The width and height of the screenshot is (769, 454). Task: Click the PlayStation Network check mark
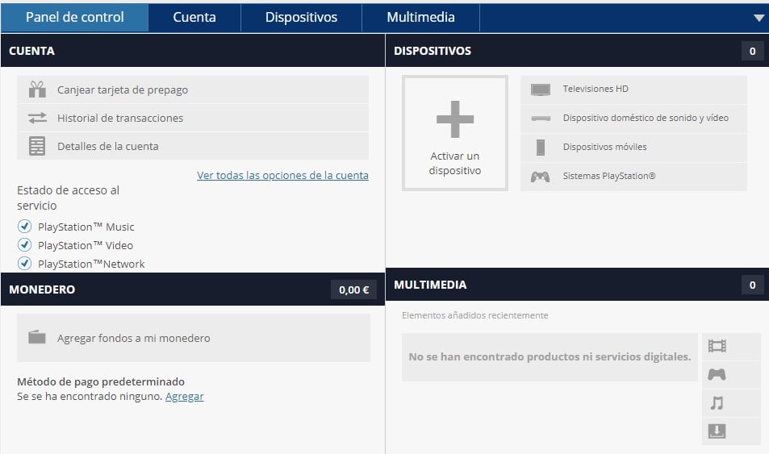pyautogui.click(x=24, y=263)
